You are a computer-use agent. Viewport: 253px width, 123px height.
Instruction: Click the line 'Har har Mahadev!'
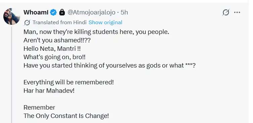coord(49,90)
